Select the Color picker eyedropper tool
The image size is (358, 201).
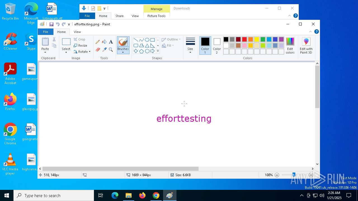[104, 50]
